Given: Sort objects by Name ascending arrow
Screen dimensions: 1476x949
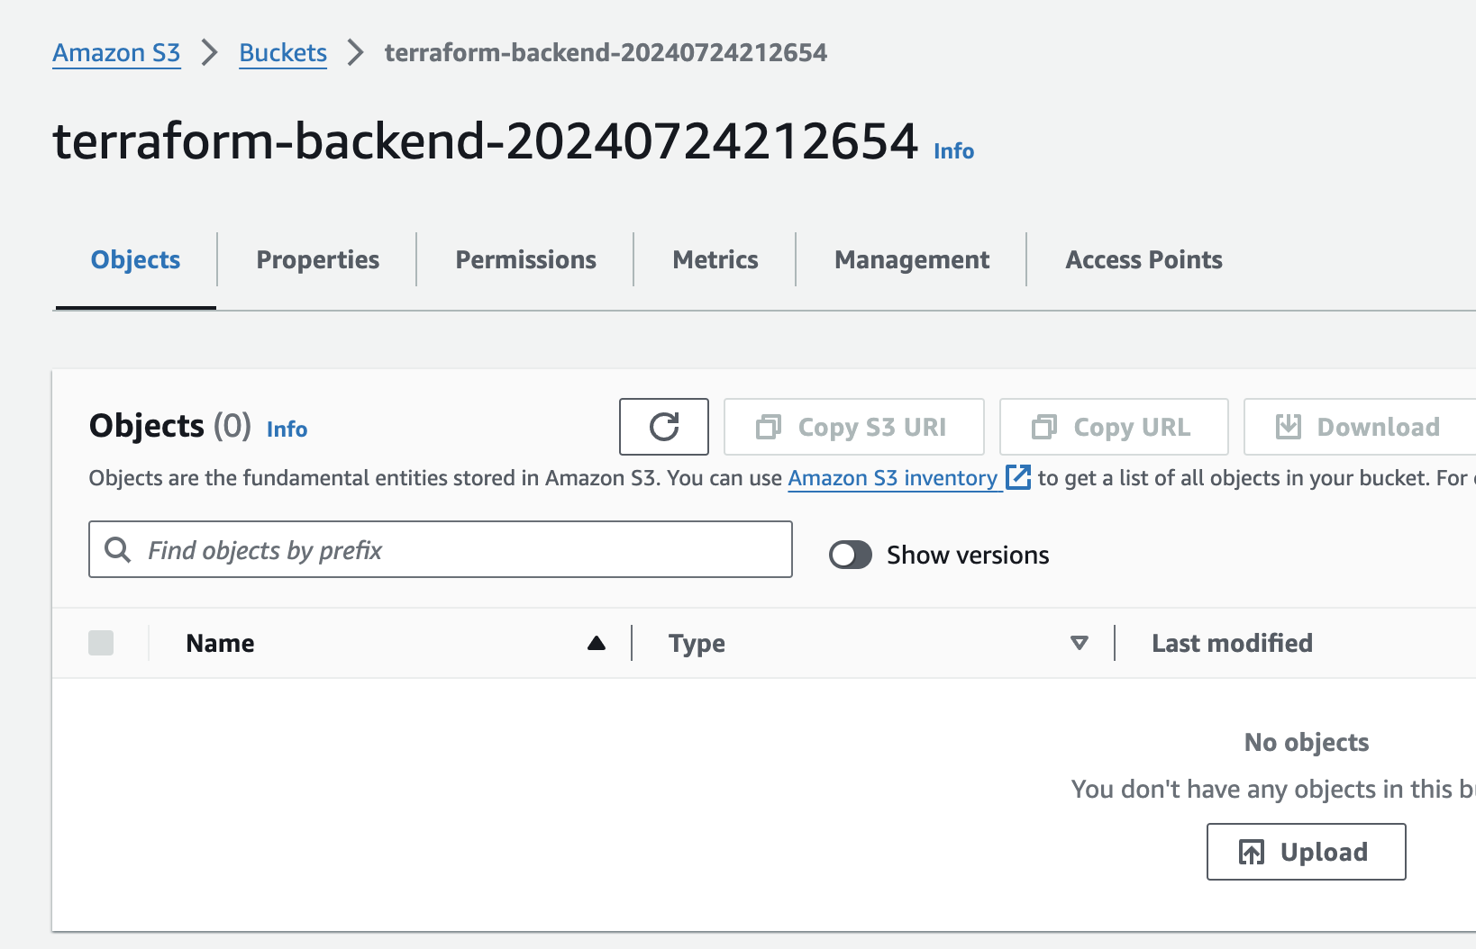Looking at the screenshot, I should click(x=597, y=643).
